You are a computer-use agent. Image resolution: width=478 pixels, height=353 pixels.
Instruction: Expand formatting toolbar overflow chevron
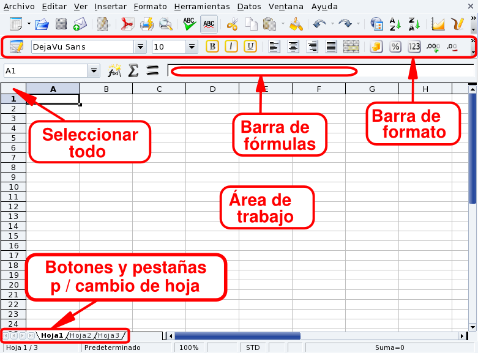(x=473, y=40)
